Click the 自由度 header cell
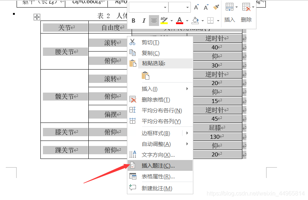This screenshot has height=200, width=308. pyautogui.click(x=110, y=27)
